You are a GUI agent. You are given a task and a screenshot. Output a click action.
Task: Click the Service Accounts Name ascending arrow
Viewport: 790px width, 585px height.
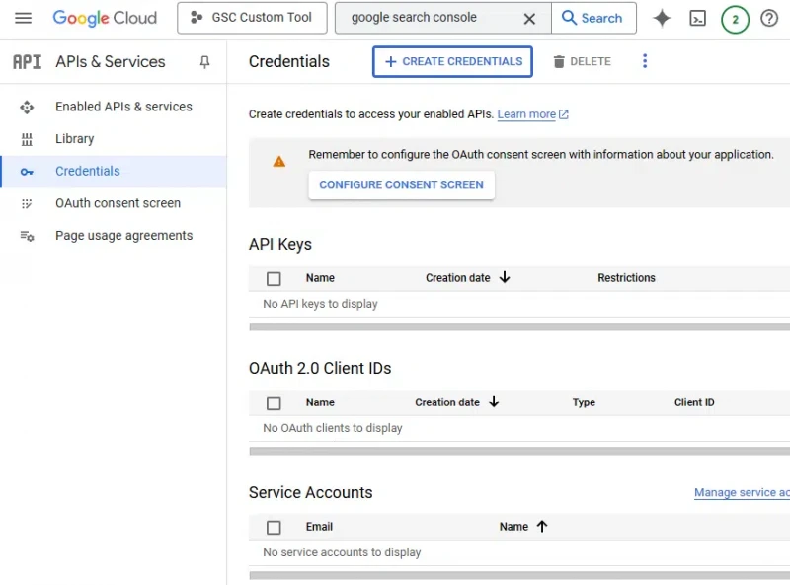(542, 527)
